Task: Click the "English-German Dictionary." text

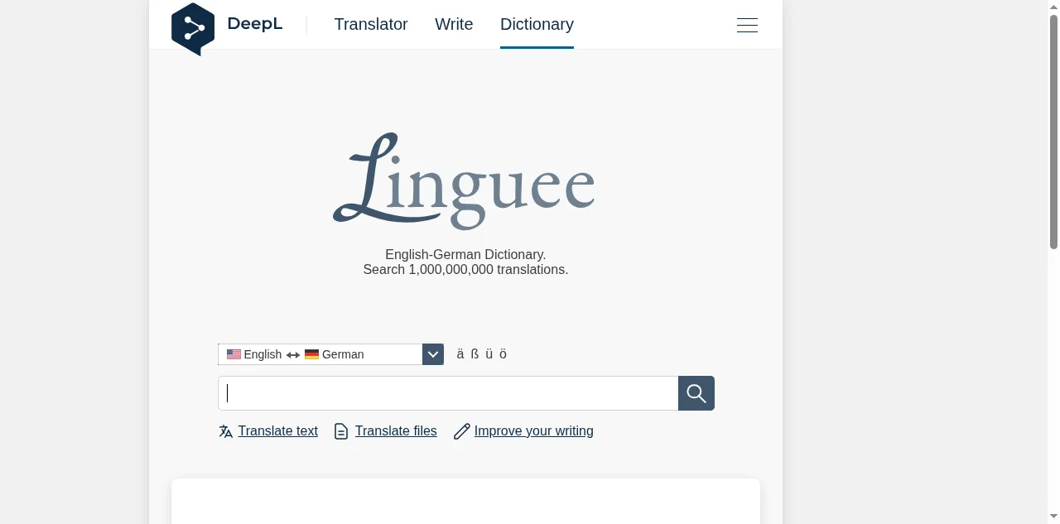Action: (465, 255)
